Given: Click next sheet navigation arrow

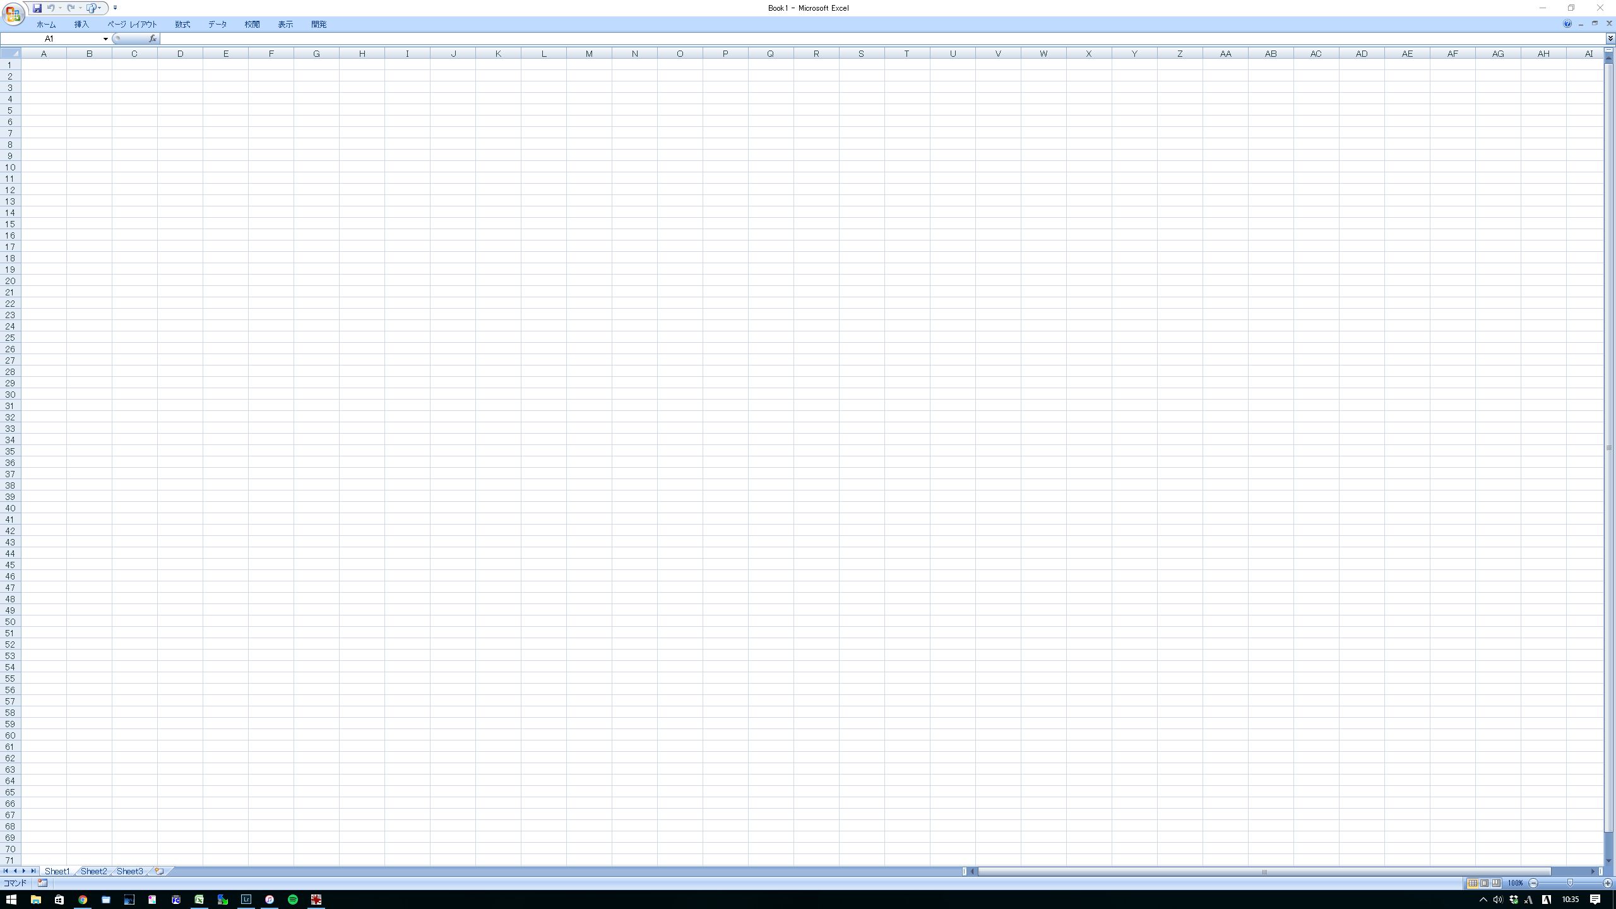Looking at the screenshot, I should tap(24, 871).
